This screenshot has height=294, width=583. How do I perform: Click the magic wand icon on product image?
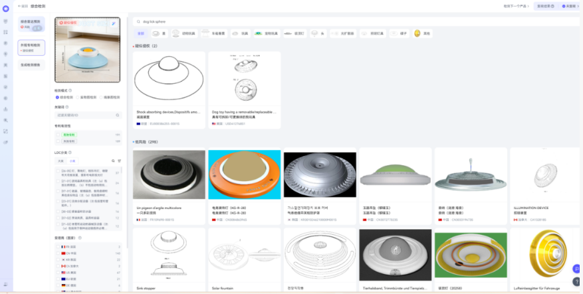point(114,23)
